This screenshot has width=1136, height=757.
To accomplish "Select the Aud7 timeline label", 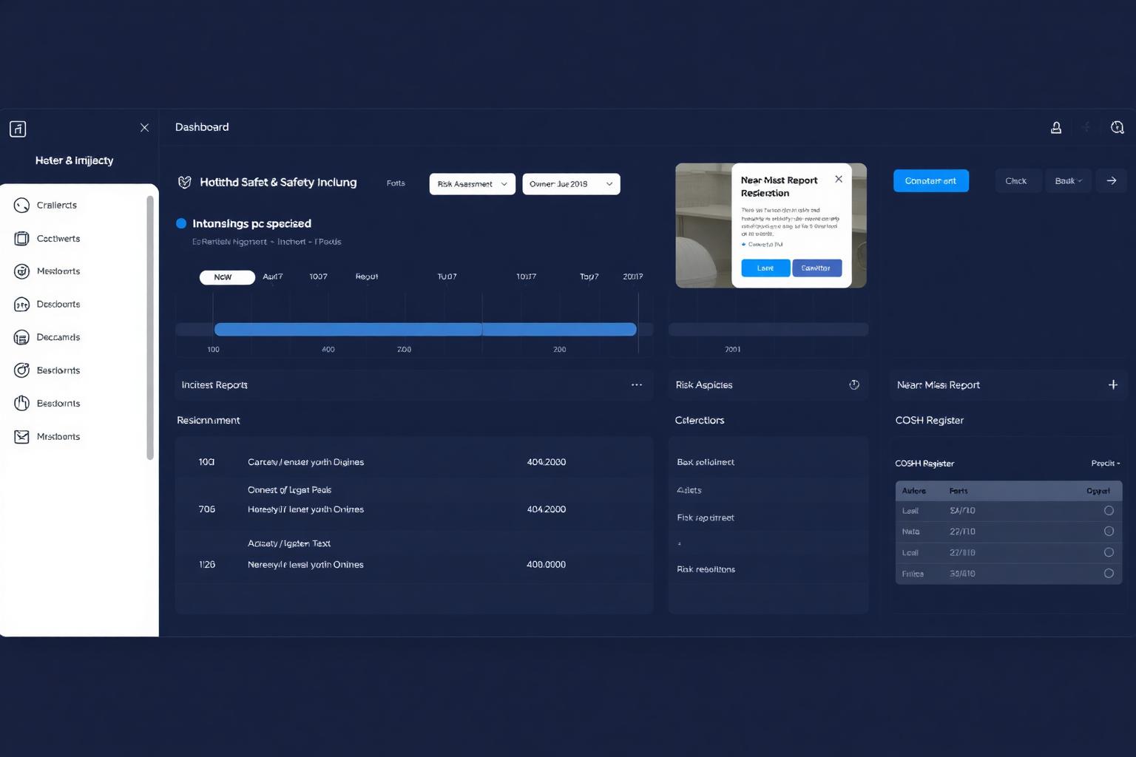I will (273, 276).
